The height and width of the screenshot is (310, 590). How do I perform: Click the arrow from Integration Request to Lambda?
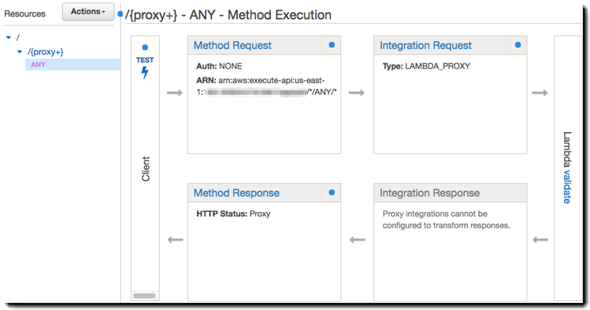pos(540,93)
